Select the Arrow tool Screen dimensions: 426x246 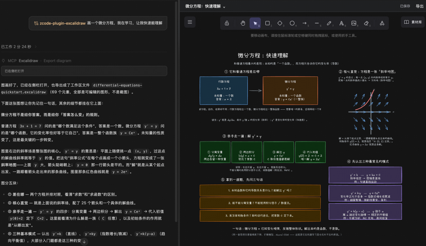[305, 23]
